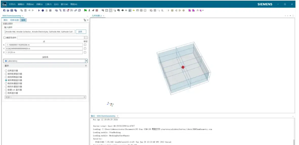Open the 求解(S) menu
Screen dimensions: 299x145
click(39, 4)
